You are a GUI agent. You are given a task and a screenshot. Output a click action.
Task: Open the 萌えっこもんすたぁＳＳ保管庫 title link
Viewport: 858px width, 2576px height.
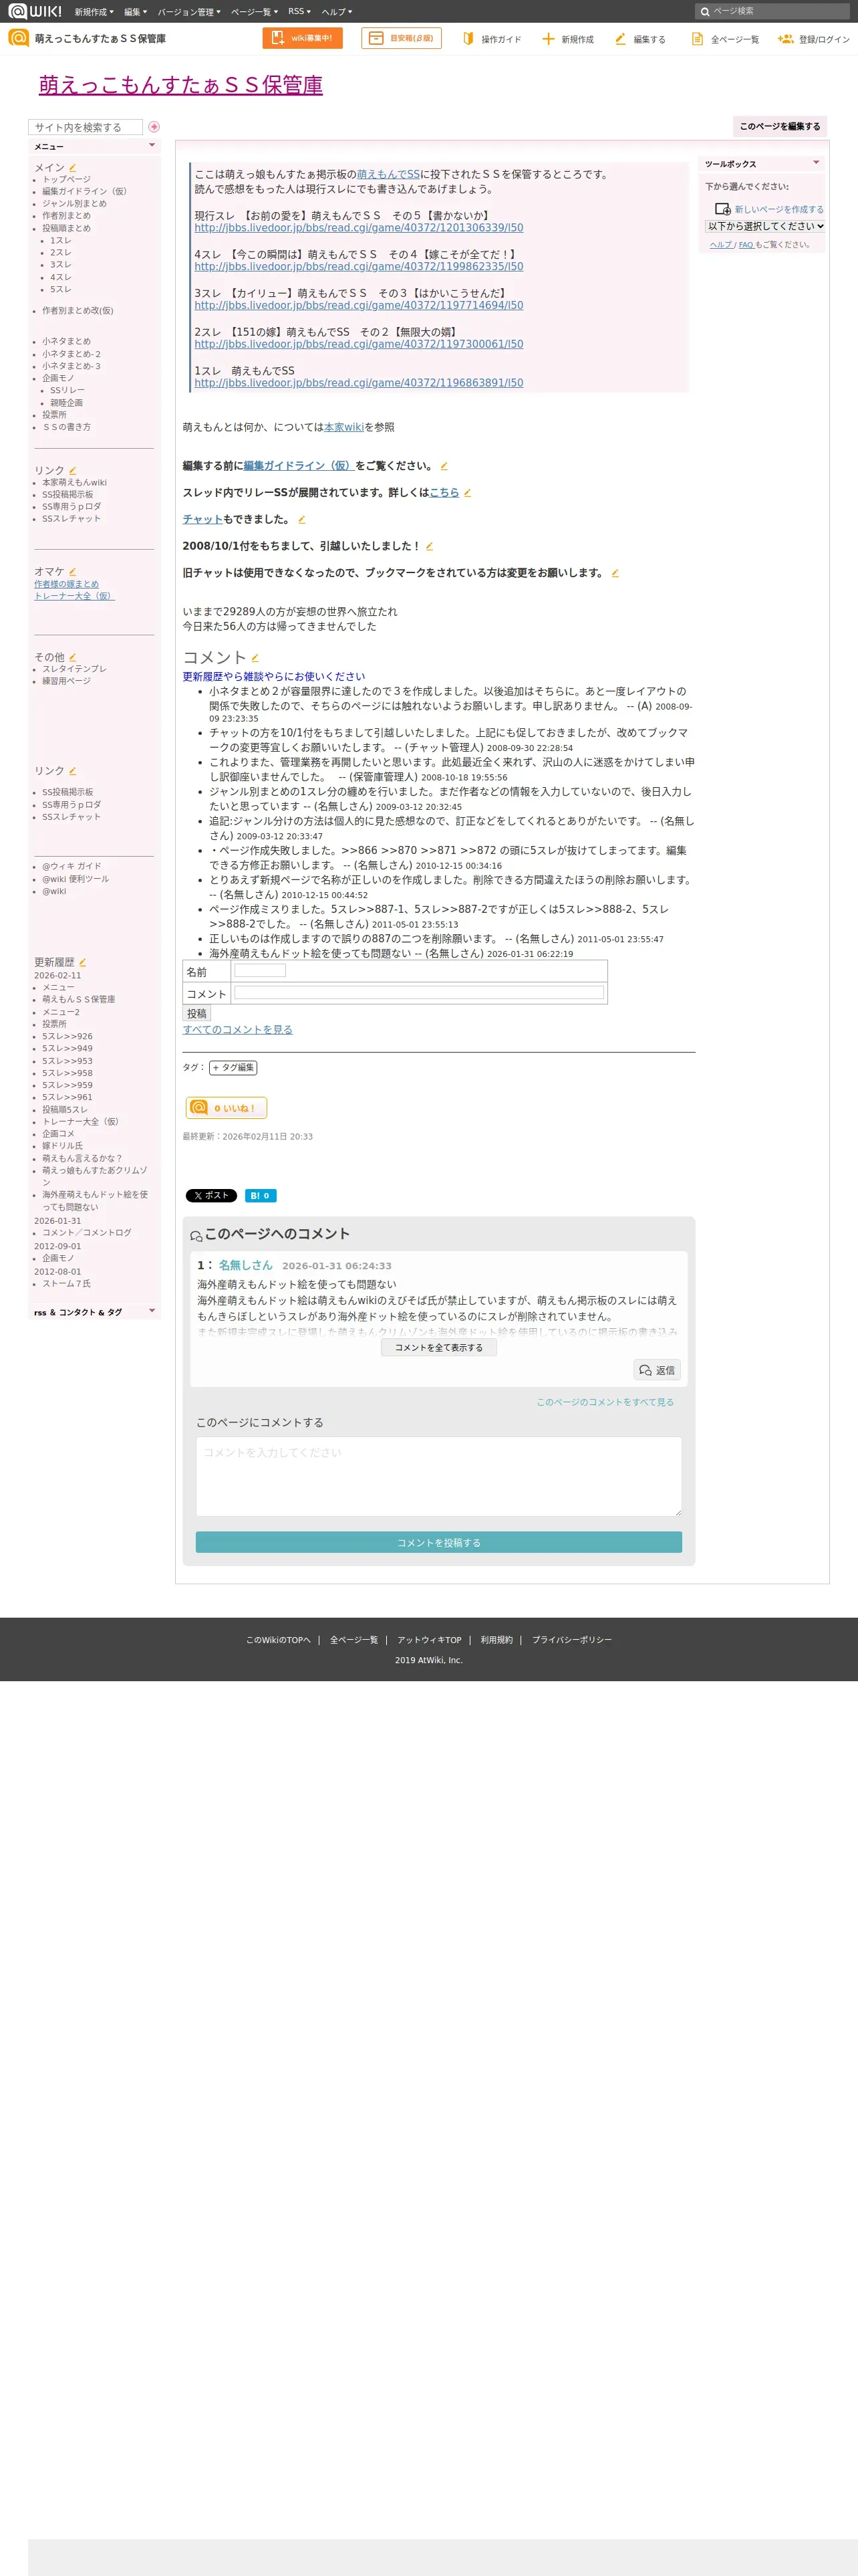[181, 85]
